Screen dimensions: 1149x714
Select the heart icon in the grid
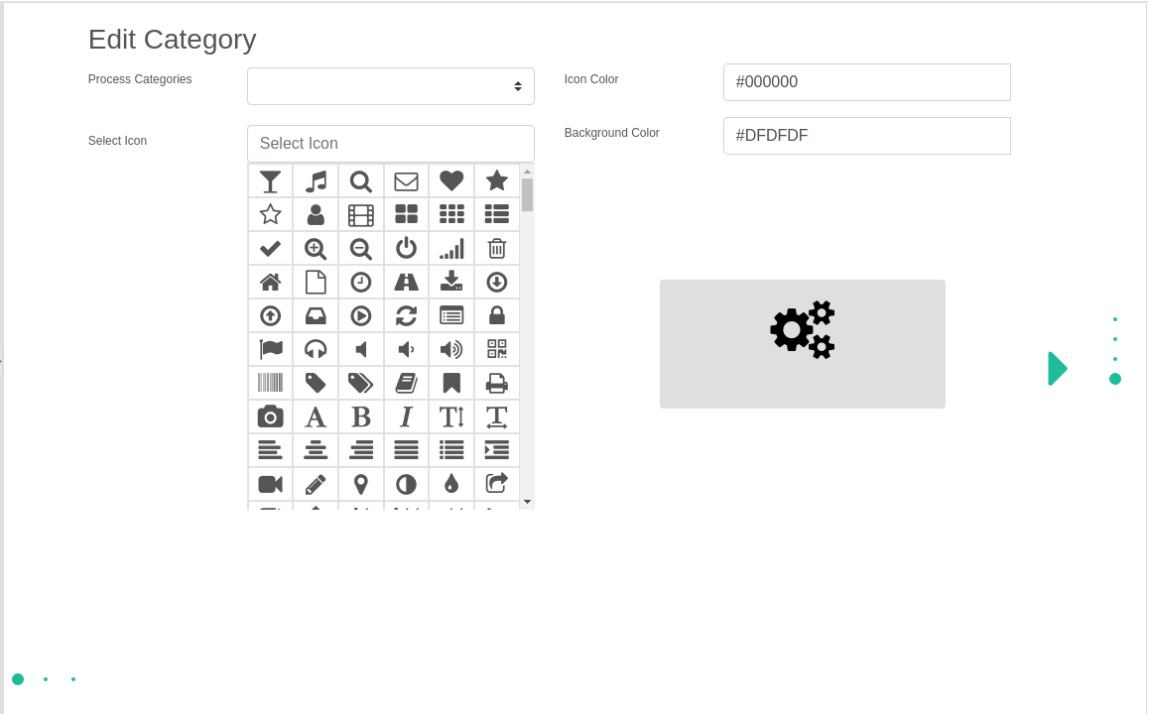pos(451,180)
